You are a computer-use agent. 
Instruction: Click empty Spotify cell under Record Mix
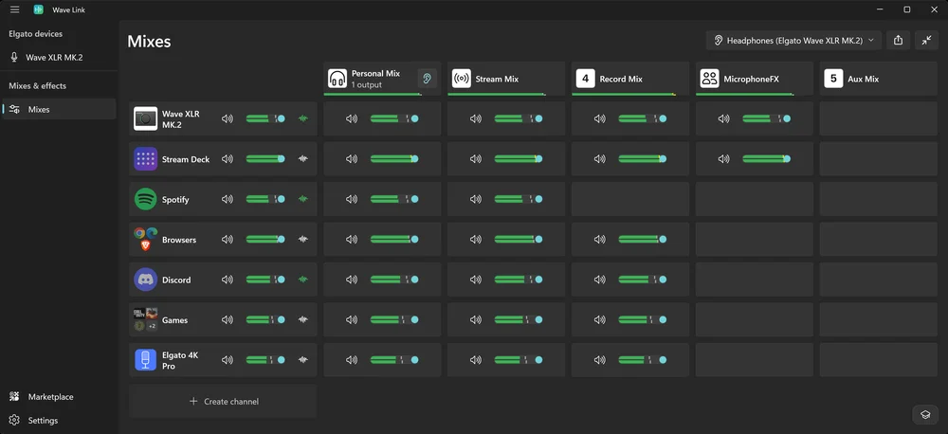630,199
